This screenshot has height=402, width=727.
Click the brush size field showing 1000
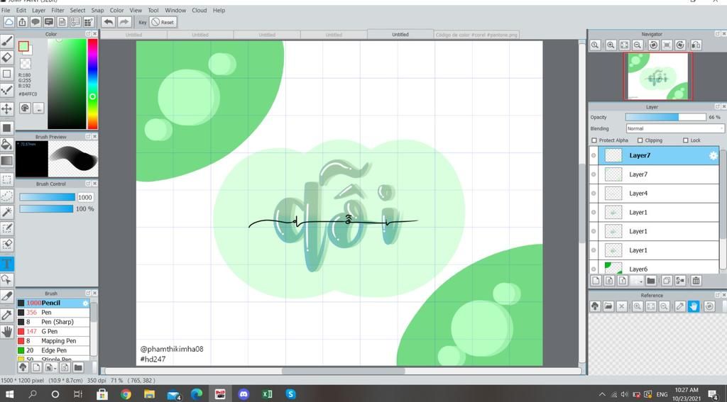[x=85, y=197]
